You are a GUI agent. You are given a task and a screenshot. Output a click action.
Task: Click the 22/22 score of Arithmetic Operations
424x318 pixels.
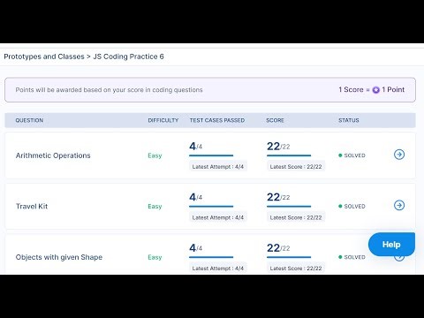(278, 147)
